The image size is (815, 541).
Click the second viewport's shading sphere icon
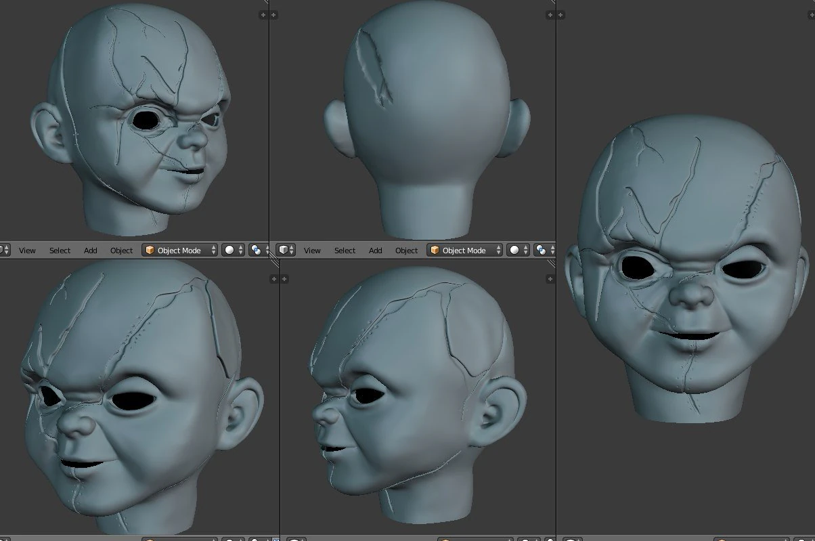pyautogui.click(x=515, y=251)
